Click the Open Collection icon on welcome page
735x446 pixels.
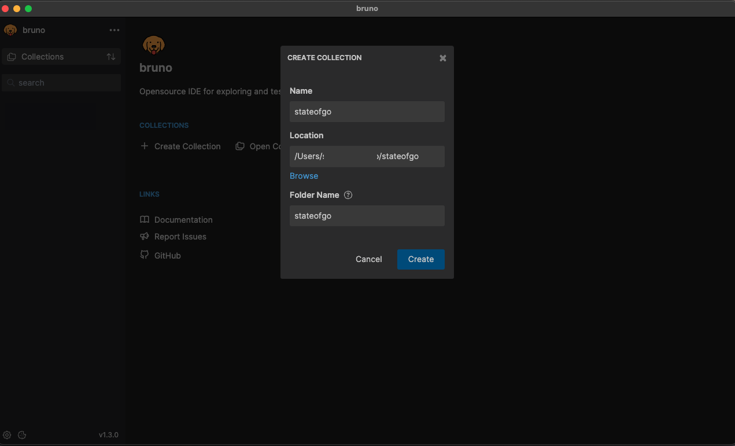point(239,146)
